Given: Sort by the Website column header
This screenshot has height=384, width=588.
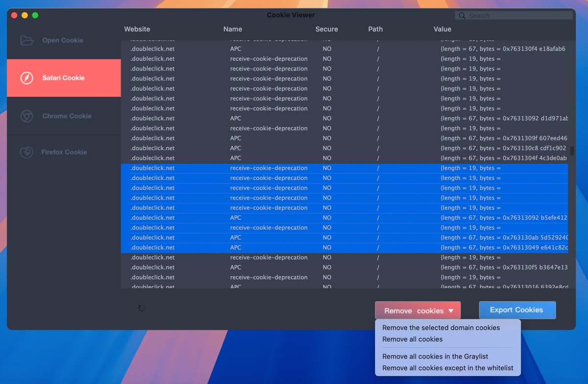Looking at the screenshot, I should click(x=137, y=29).
